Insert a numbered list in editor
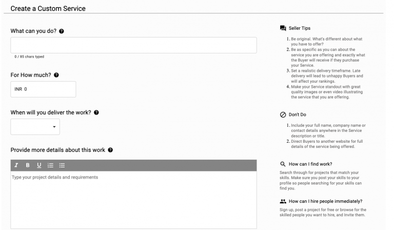This screenshot has height=230, width=394. [x=50, y=165]
